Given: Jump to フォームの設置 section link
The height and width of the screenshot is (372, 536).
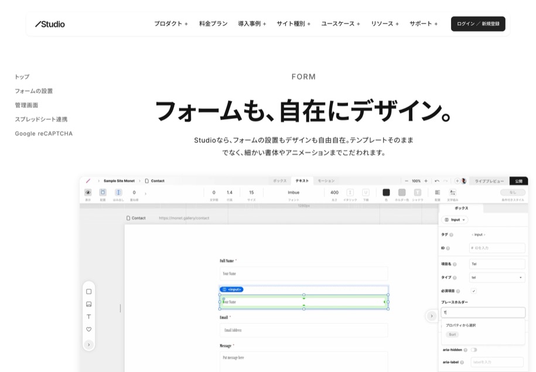Looking at the screenshot, I should click(33, 91).
